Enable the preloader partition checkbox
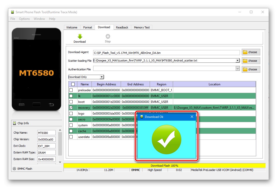277x188 pixels. 73,90
